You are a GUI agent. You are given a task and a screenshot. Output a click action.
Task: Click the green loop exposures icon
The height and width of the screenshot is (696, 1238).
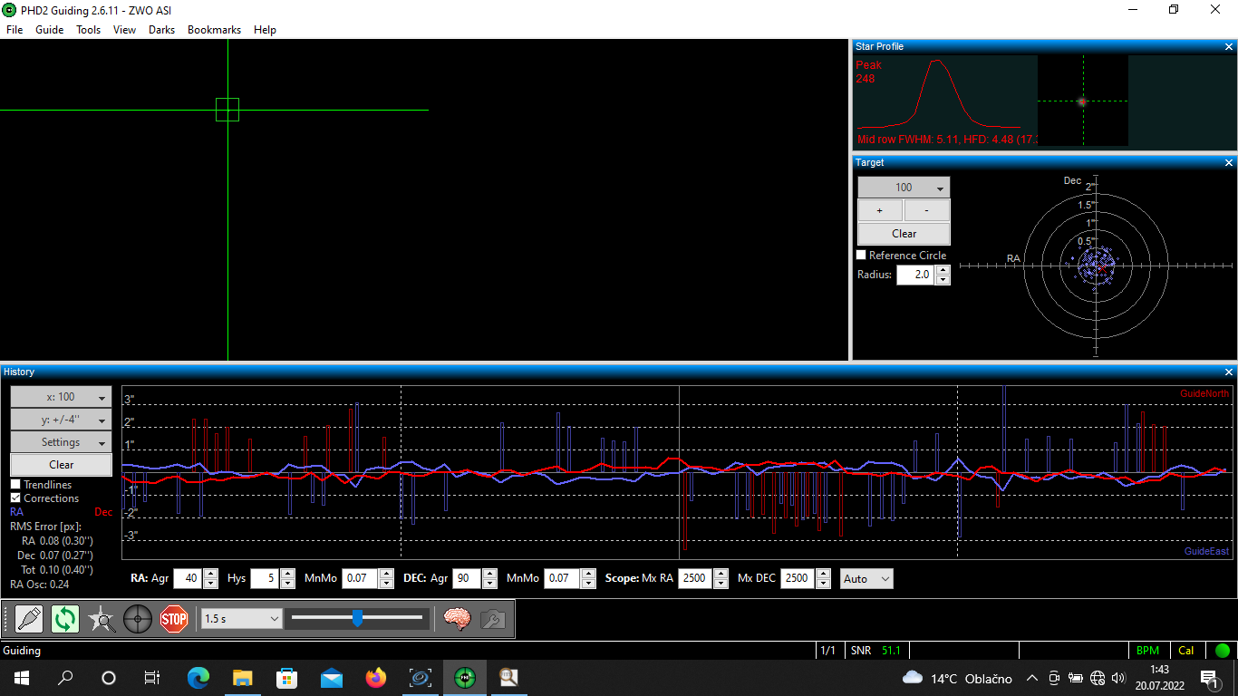(65, 619)
